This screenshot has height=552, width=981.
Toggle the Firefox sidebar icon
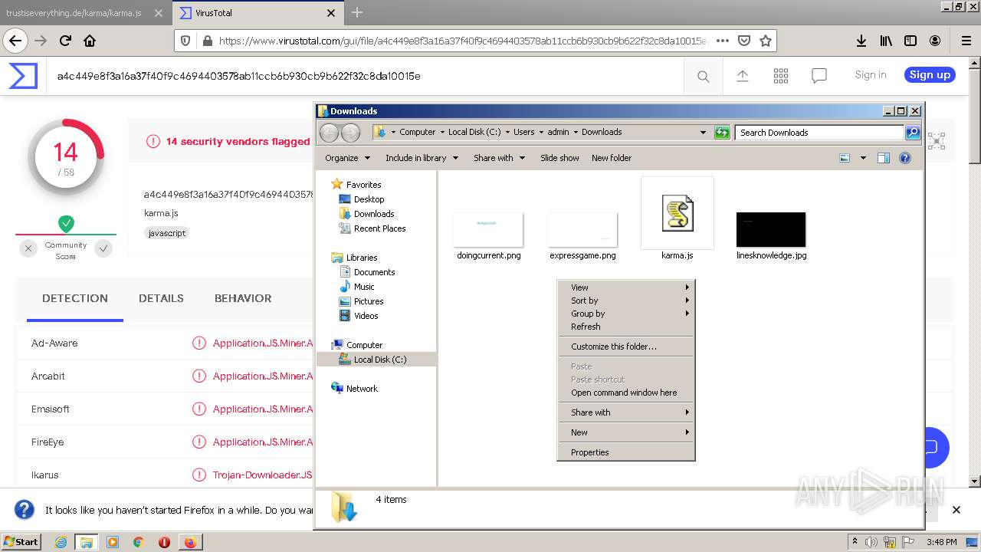tap(910, 41)
